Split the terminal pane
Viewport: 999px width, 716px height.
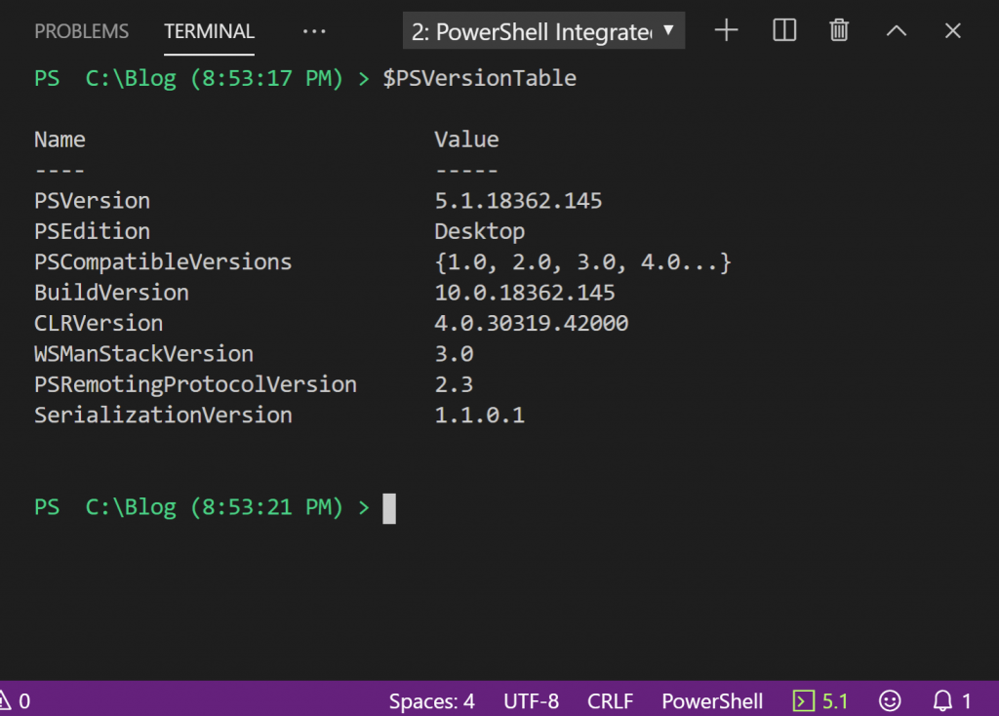[x=783, y=30]
